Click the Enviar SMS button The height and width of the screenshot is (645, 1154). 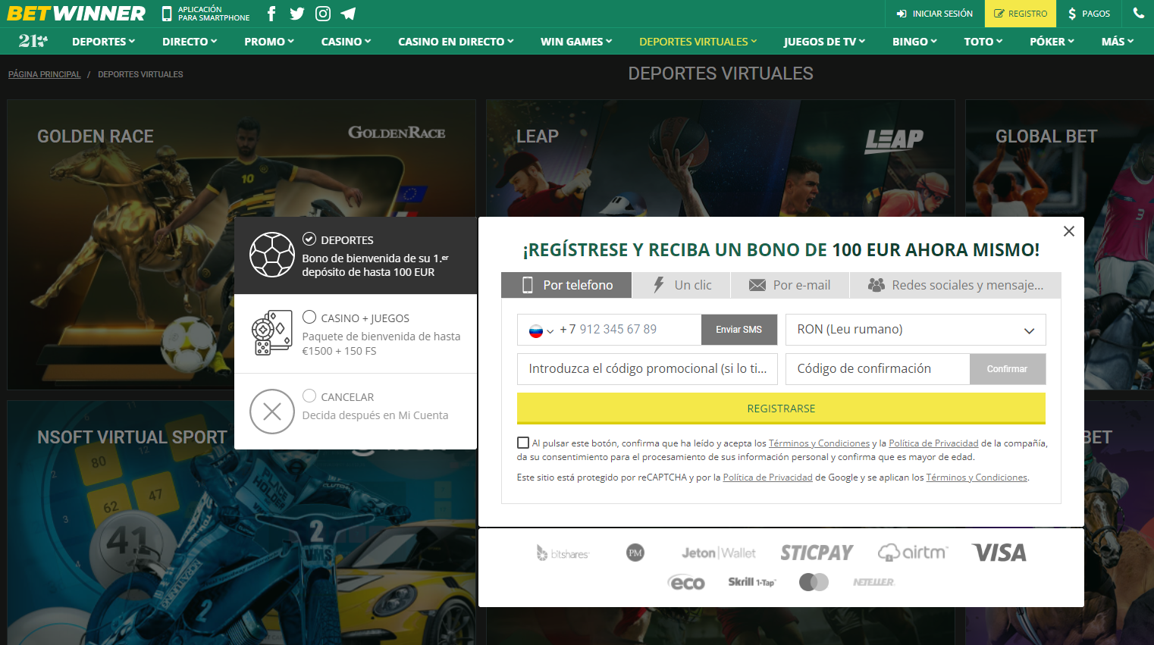coord(739,330)
